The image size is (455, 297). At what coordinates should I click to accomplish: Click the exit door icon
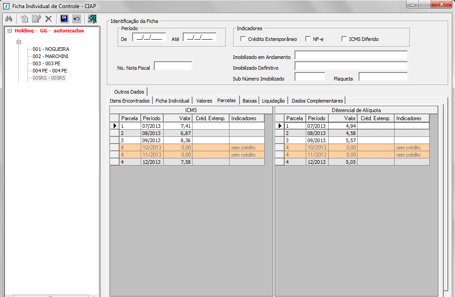[x=92, y=19]
